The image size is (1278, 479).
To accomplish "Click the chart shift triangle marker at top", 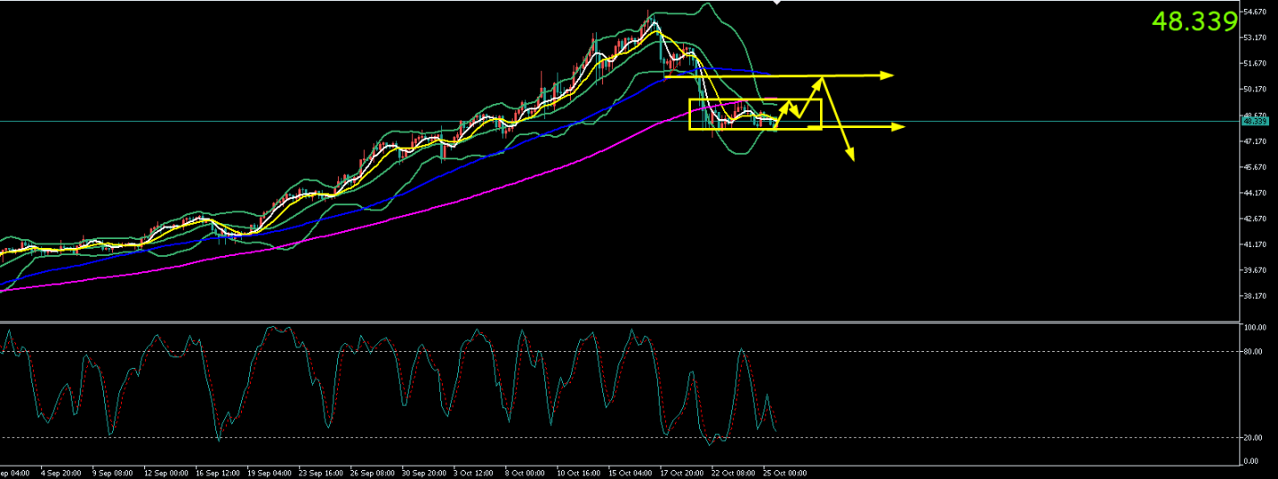I will point(777,4).
